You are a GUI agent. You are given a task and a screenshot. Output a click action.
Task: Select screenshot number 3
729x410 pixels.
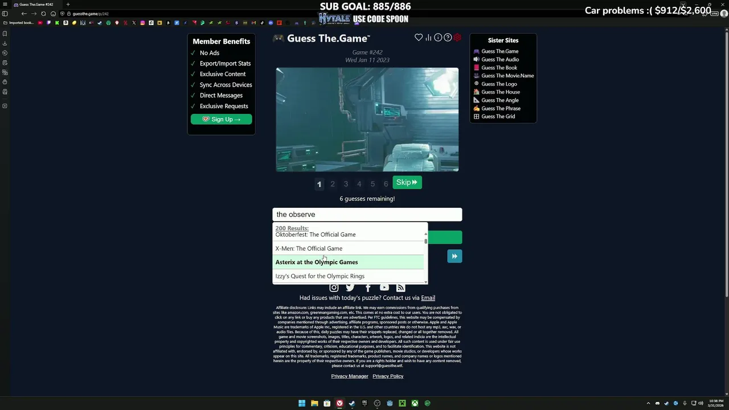pos(346,183)
